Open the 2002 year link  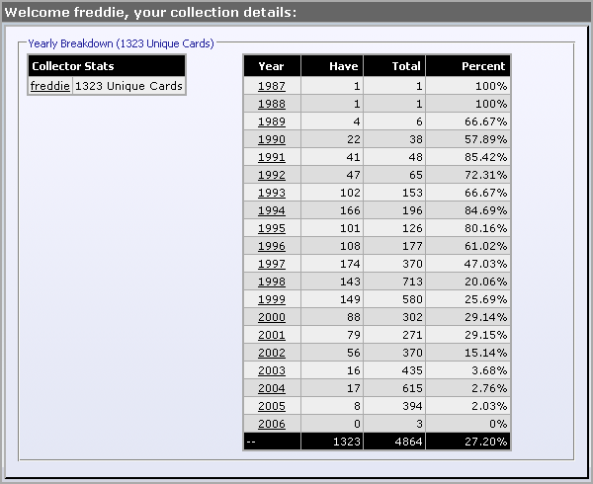pos(271,353)
